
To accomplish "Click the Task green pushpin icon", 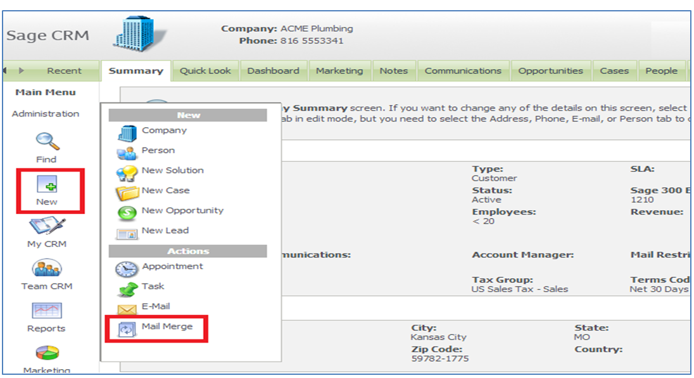I will [x=128, y=289].
